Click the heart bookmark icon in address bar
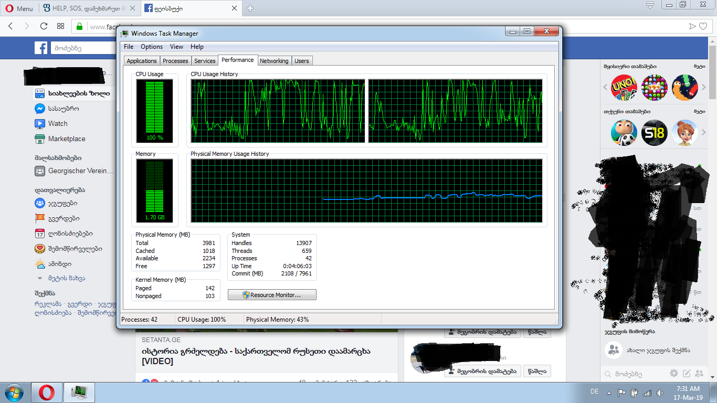This screenshot has height=403, width=717. tap(703, 26)
